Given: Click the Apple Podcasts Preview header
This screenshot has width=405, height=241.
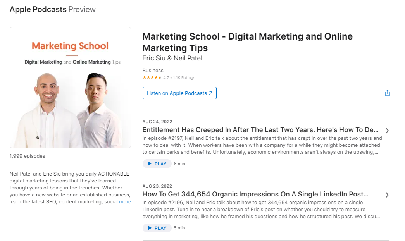Looking at the screenshot, I should coord(53,9).
